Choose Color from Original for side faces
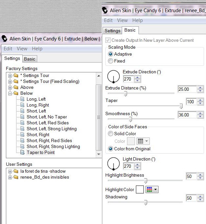This screenshot has height=224, width=206. pos(111,149)
